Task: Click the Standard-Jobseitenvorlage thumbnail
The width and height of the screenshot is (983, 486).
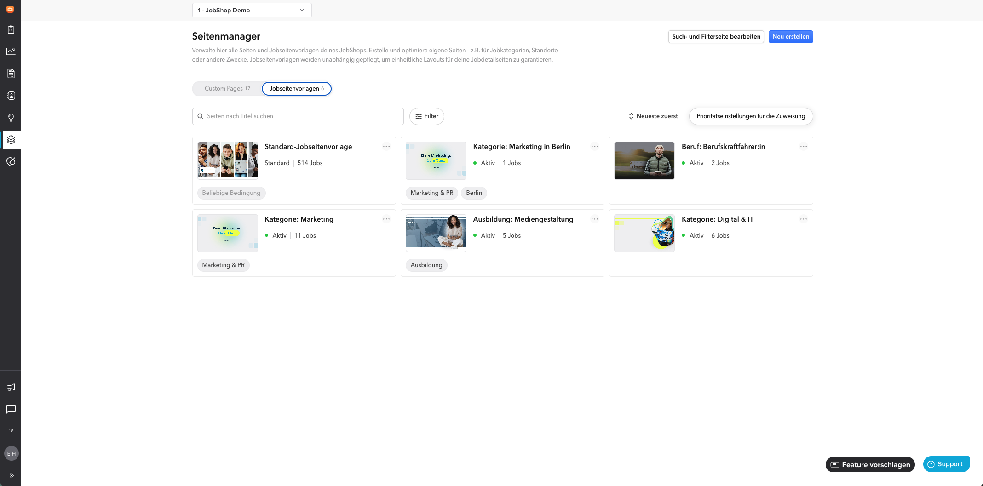Action: 228,160
